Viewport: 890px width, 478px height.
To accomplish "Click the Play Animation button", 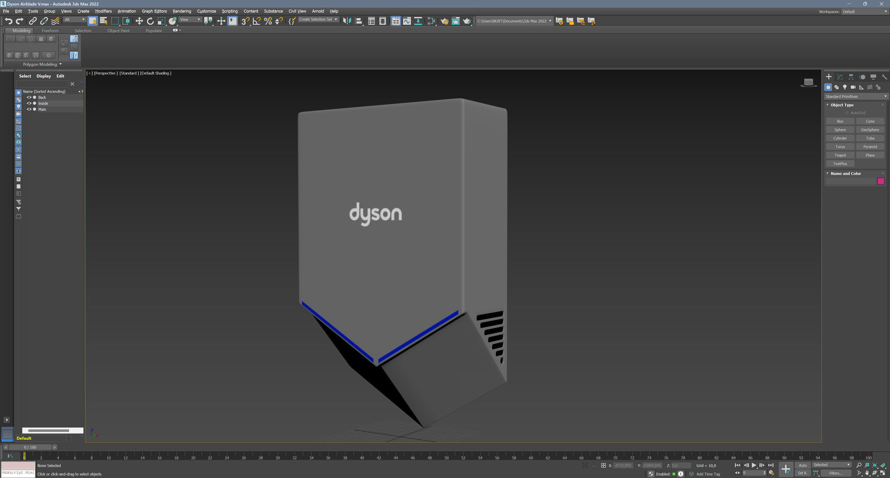I will tap(754, 465).
